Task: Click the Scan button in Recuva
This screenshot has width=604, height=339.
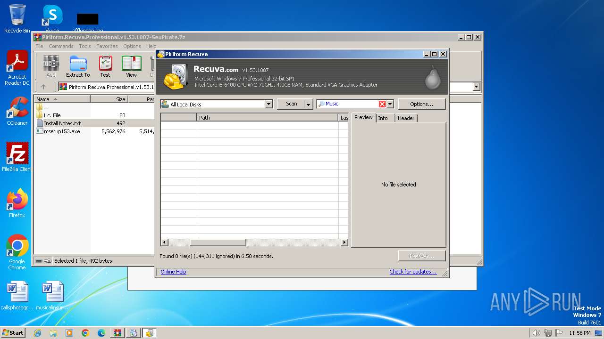Action: [291, 104]
